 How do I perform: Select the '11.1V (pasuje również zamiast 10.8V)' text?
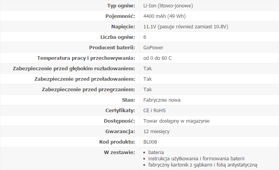point(186,27)
